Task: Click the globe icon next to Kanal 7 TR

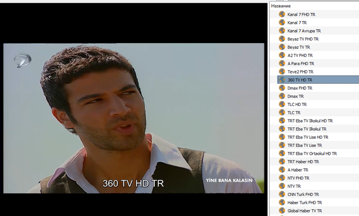Action: coord(282,22)
